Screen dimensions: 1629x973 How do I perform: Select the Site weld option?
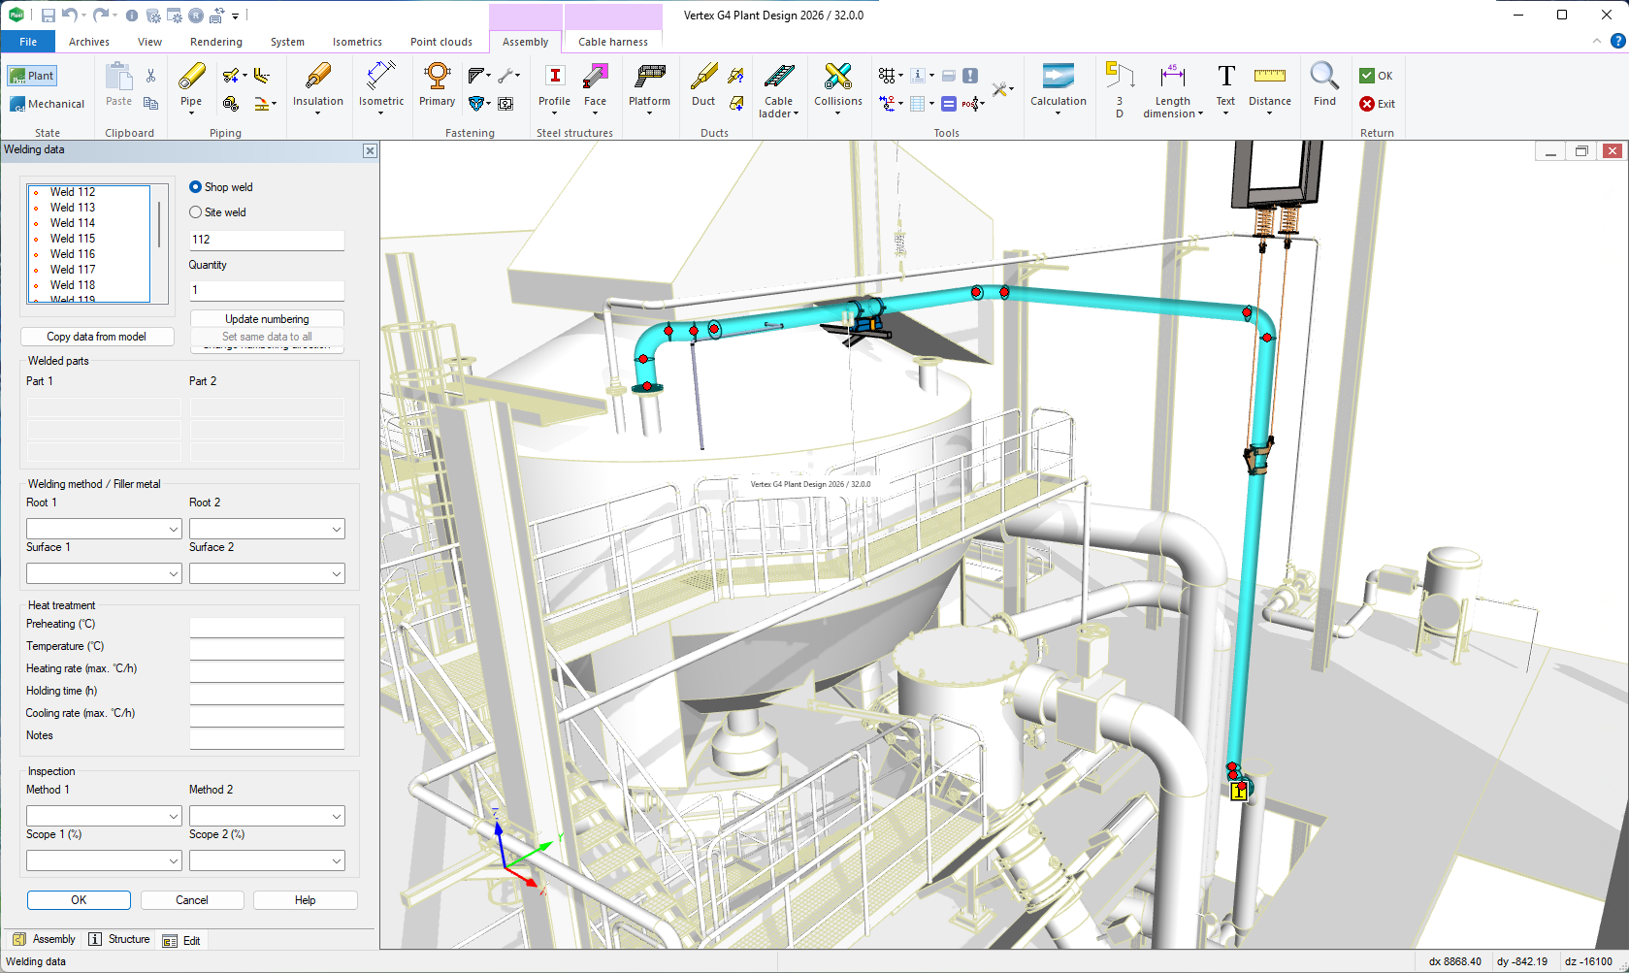(x=196, y=212)
